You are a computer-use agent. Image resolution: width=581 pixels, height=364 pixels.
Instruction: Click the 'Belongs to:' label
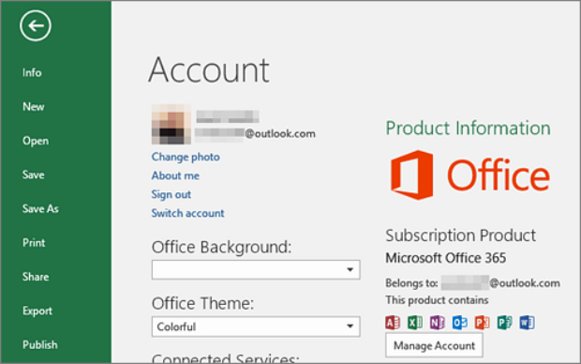[x=411, y=283]
